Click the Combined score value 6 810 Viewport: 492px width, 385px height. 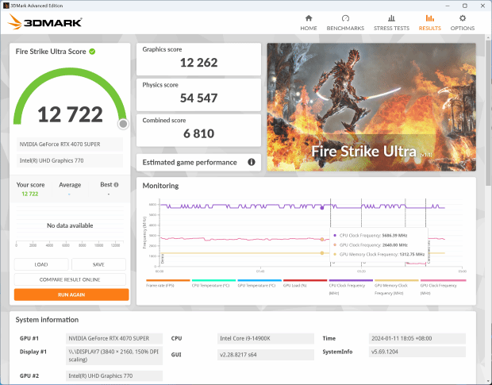(x=198, y=133)
